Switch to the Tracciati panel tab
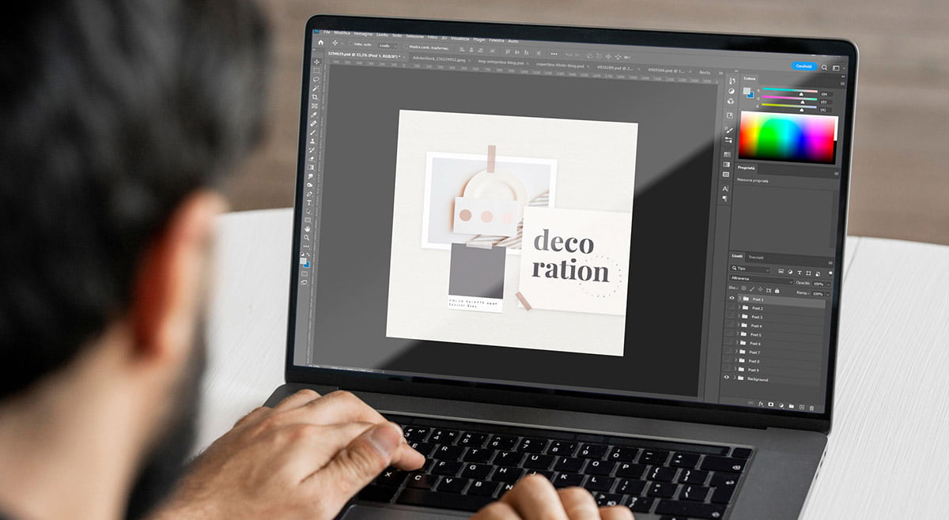Viewport: 949px width, 520px height. [x=756, y=258]
